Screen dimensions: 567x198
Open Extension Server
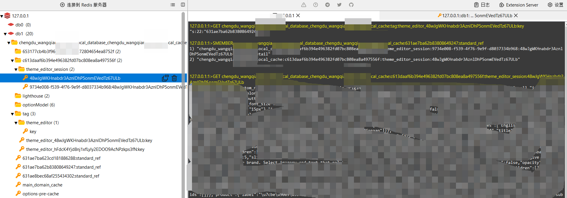pos(519,5)
